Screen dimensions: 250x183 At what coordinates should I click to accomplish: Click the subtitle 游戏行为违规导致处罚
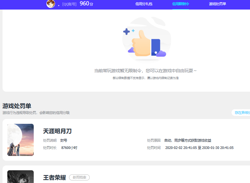tap(36, 113)
